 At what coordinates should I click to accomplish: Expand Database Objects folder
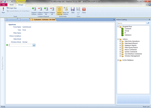point(120,46)
